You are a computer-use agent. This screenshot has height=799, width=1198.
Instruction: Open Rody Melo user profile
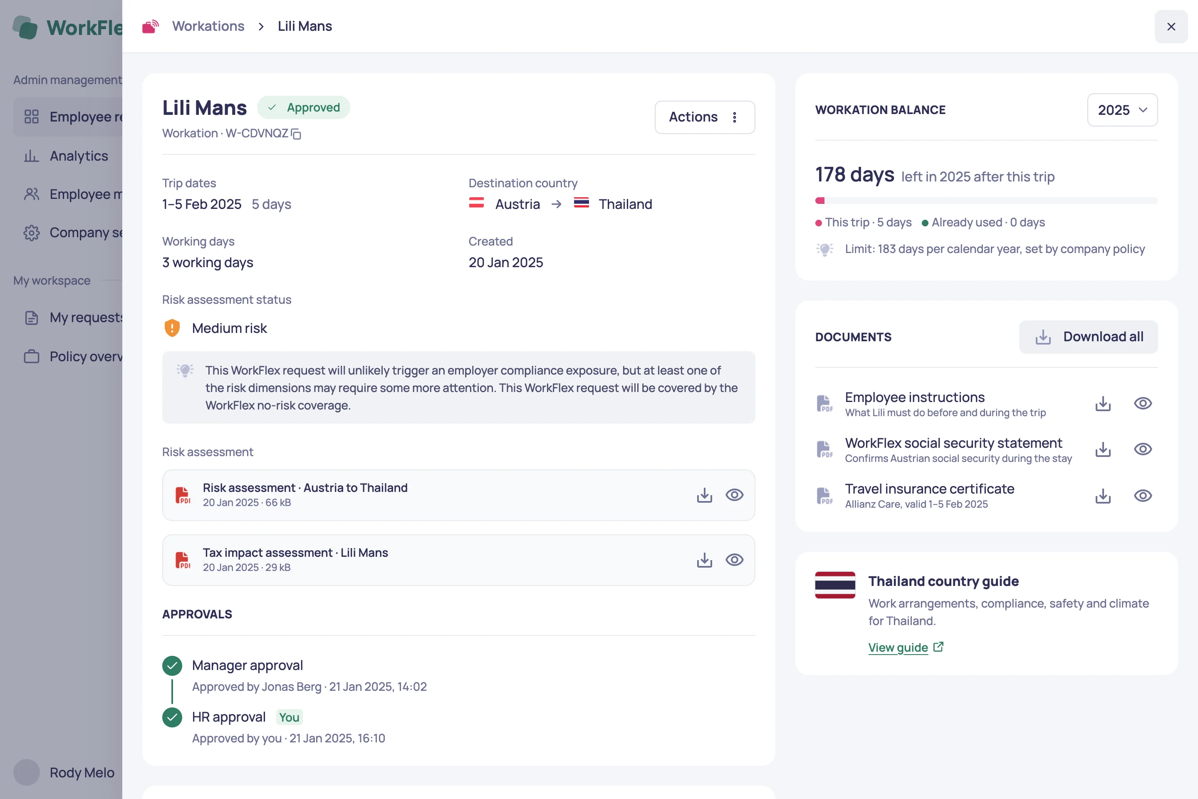click(x=64, y=772)
